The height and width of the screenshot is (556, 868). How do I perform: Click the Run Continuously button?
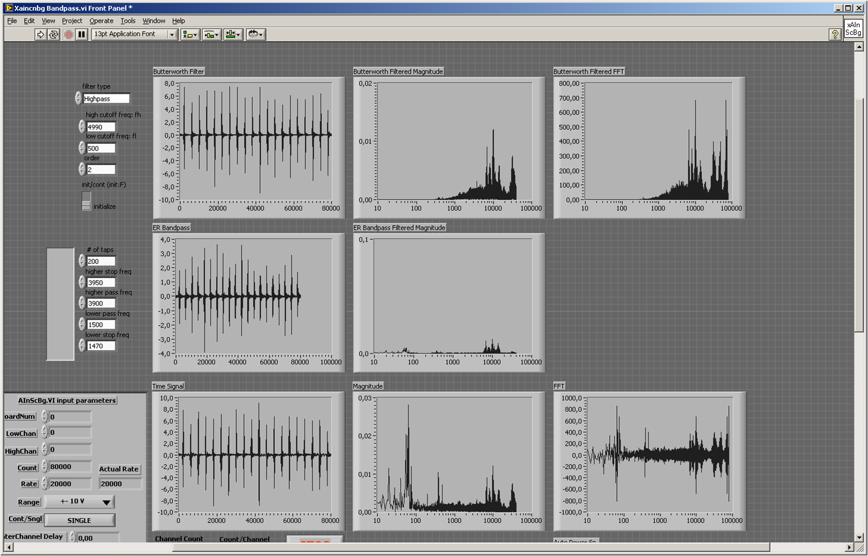coord(53,34)
